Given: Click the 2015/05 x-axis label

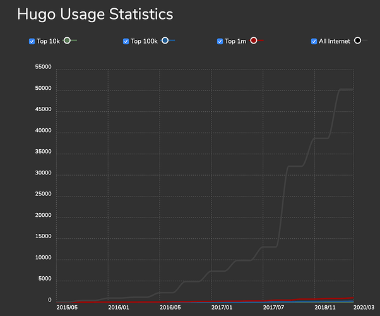Looking at the screenshot, I should (x=67, y=308).
